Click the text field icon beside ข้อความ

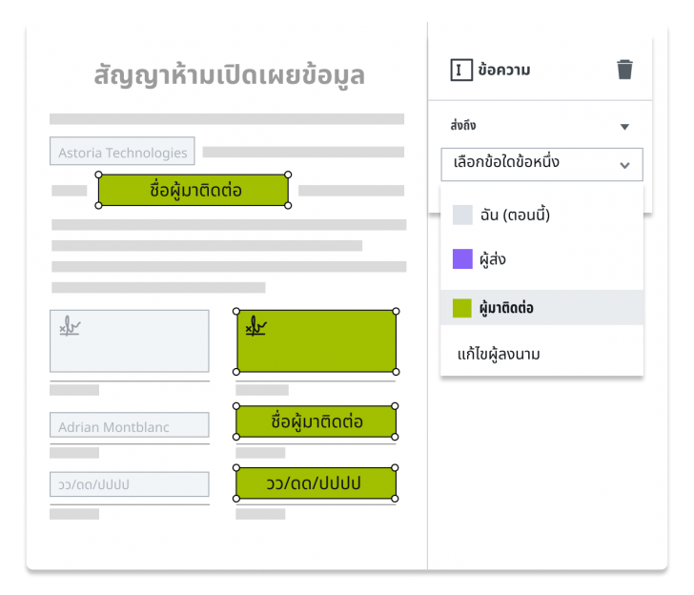pyautogui.click(x=461, y=70)
